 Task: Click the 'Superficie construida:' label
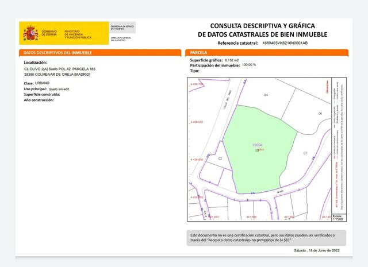(42, 95)
